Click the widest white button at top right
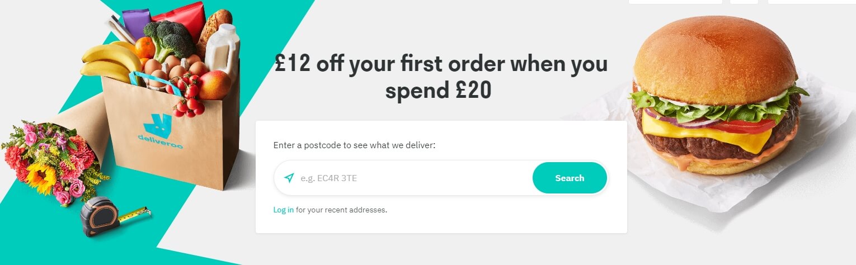This screenshot has width=856, height=265. tap(675, 2)
